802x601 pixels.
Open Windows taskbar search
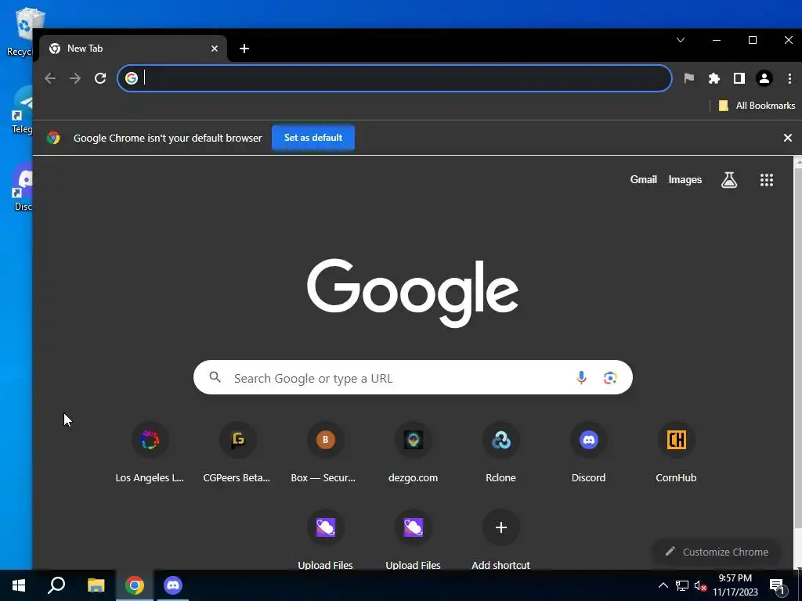click(56, 585)
